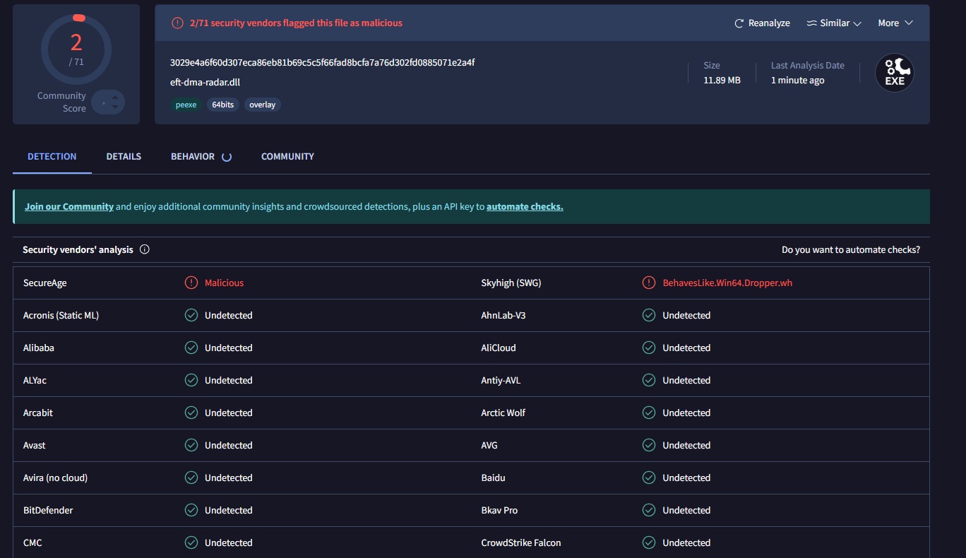Viewport: 966px width, 558px height.
Task: Click the SecureAge vendor name
Action: coord(45,283)
